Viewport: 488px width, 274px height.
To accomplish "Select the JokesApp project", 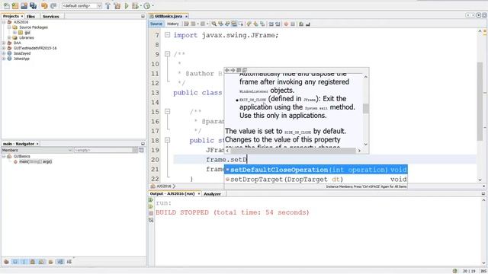I will 21,59.
